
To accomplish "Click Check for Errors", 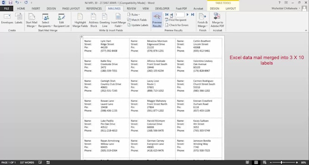I will (177, 25).
